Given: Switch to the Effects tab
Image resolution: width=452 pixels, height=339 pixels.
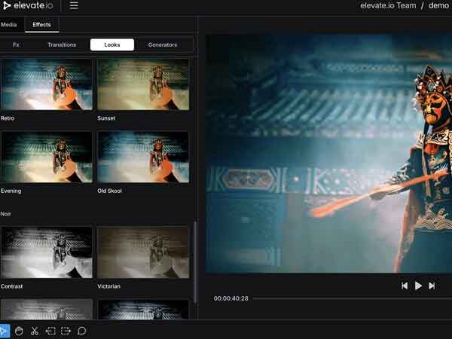Looking at the screenshot, I should [x=41, y=25].
